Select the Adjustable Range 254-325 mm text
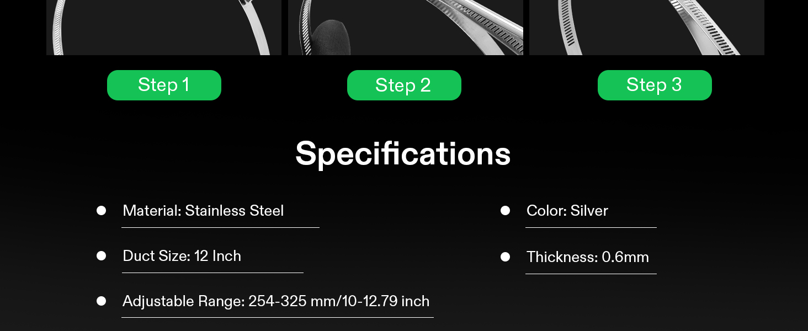The width and height of the screenshot is (808, 331). tap(276, 301)
